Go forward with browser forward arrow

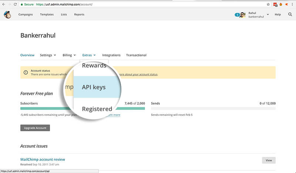(x=10, y=4)
